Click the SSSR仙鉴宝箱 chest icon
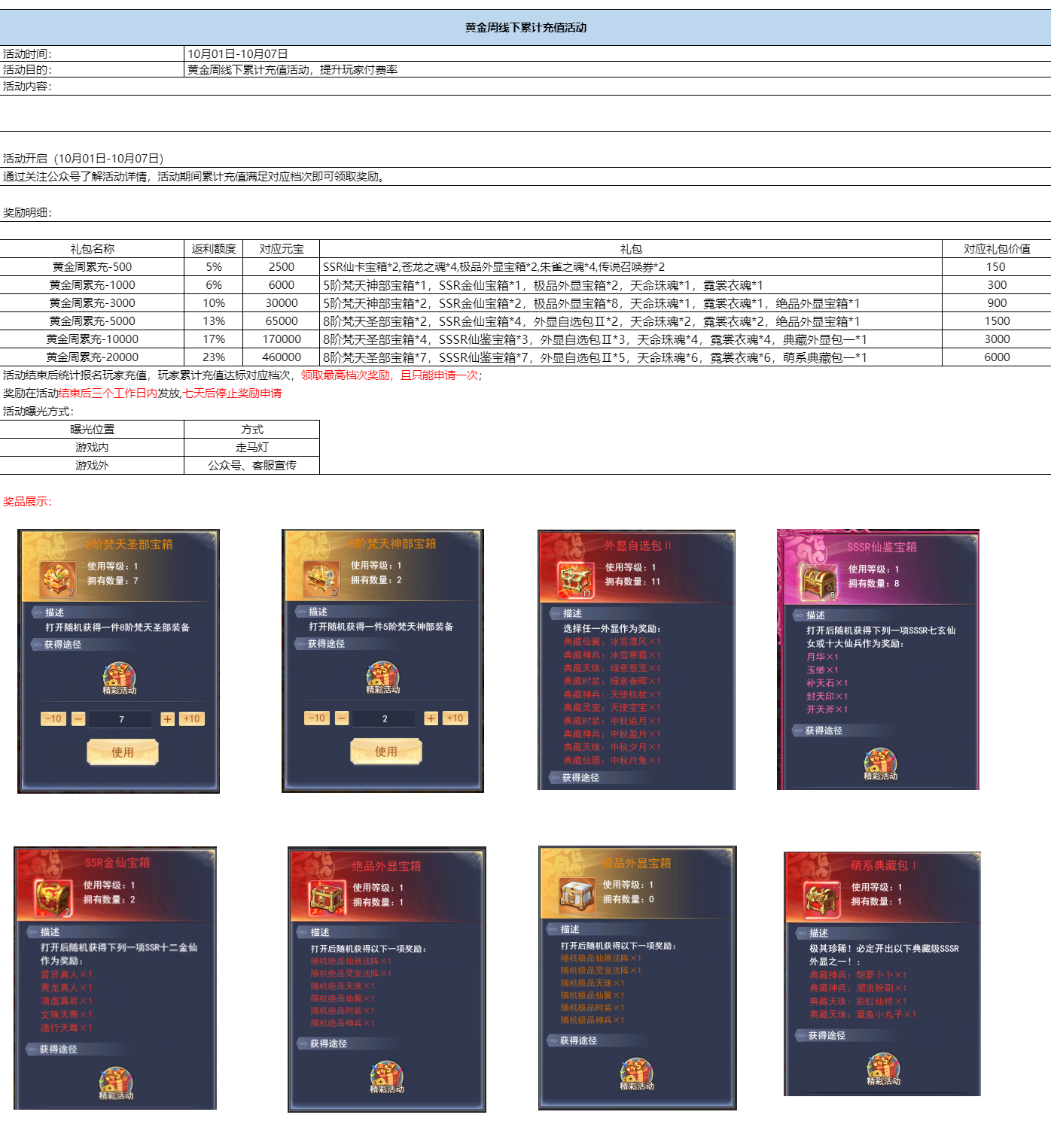 coord(818,582)
